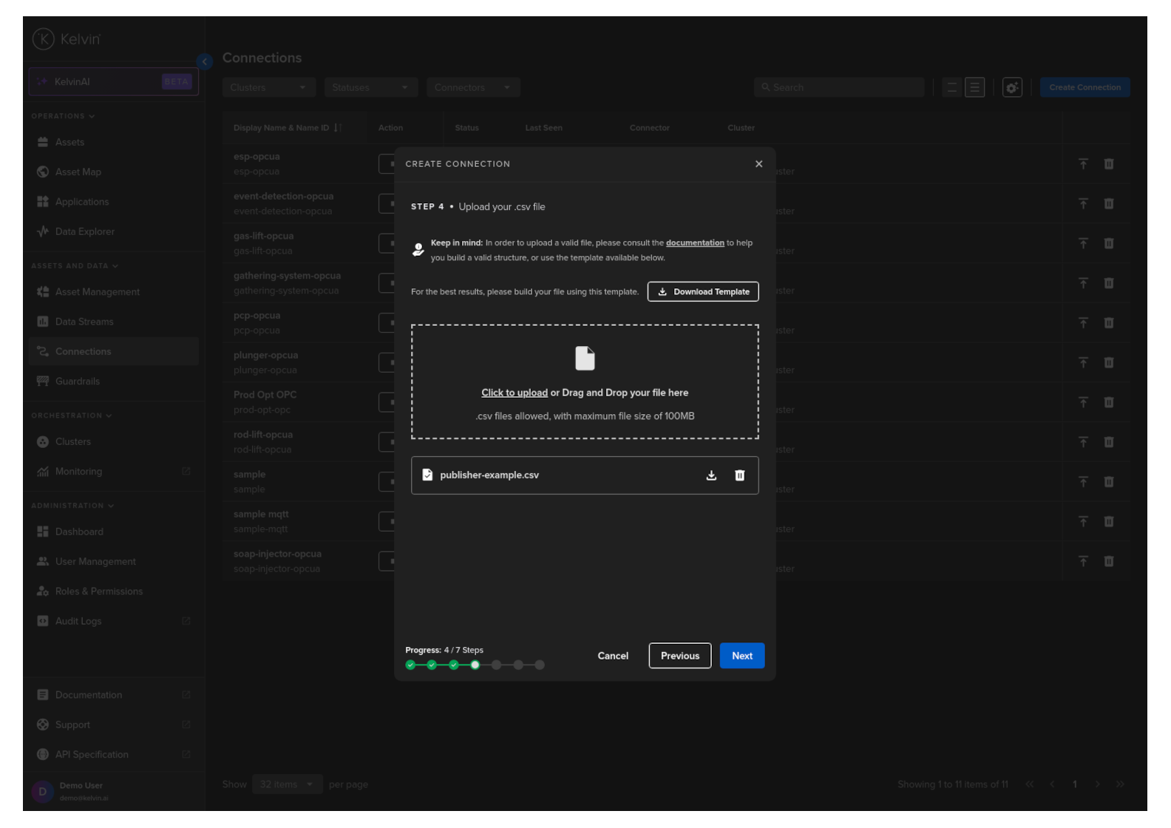Open the documentation link
This screenshot has height=828, width=1171.
tap(695, 243)
